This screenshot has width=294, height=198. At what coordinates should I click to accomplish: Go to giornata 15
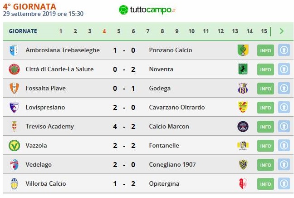(x=264, y=31)
